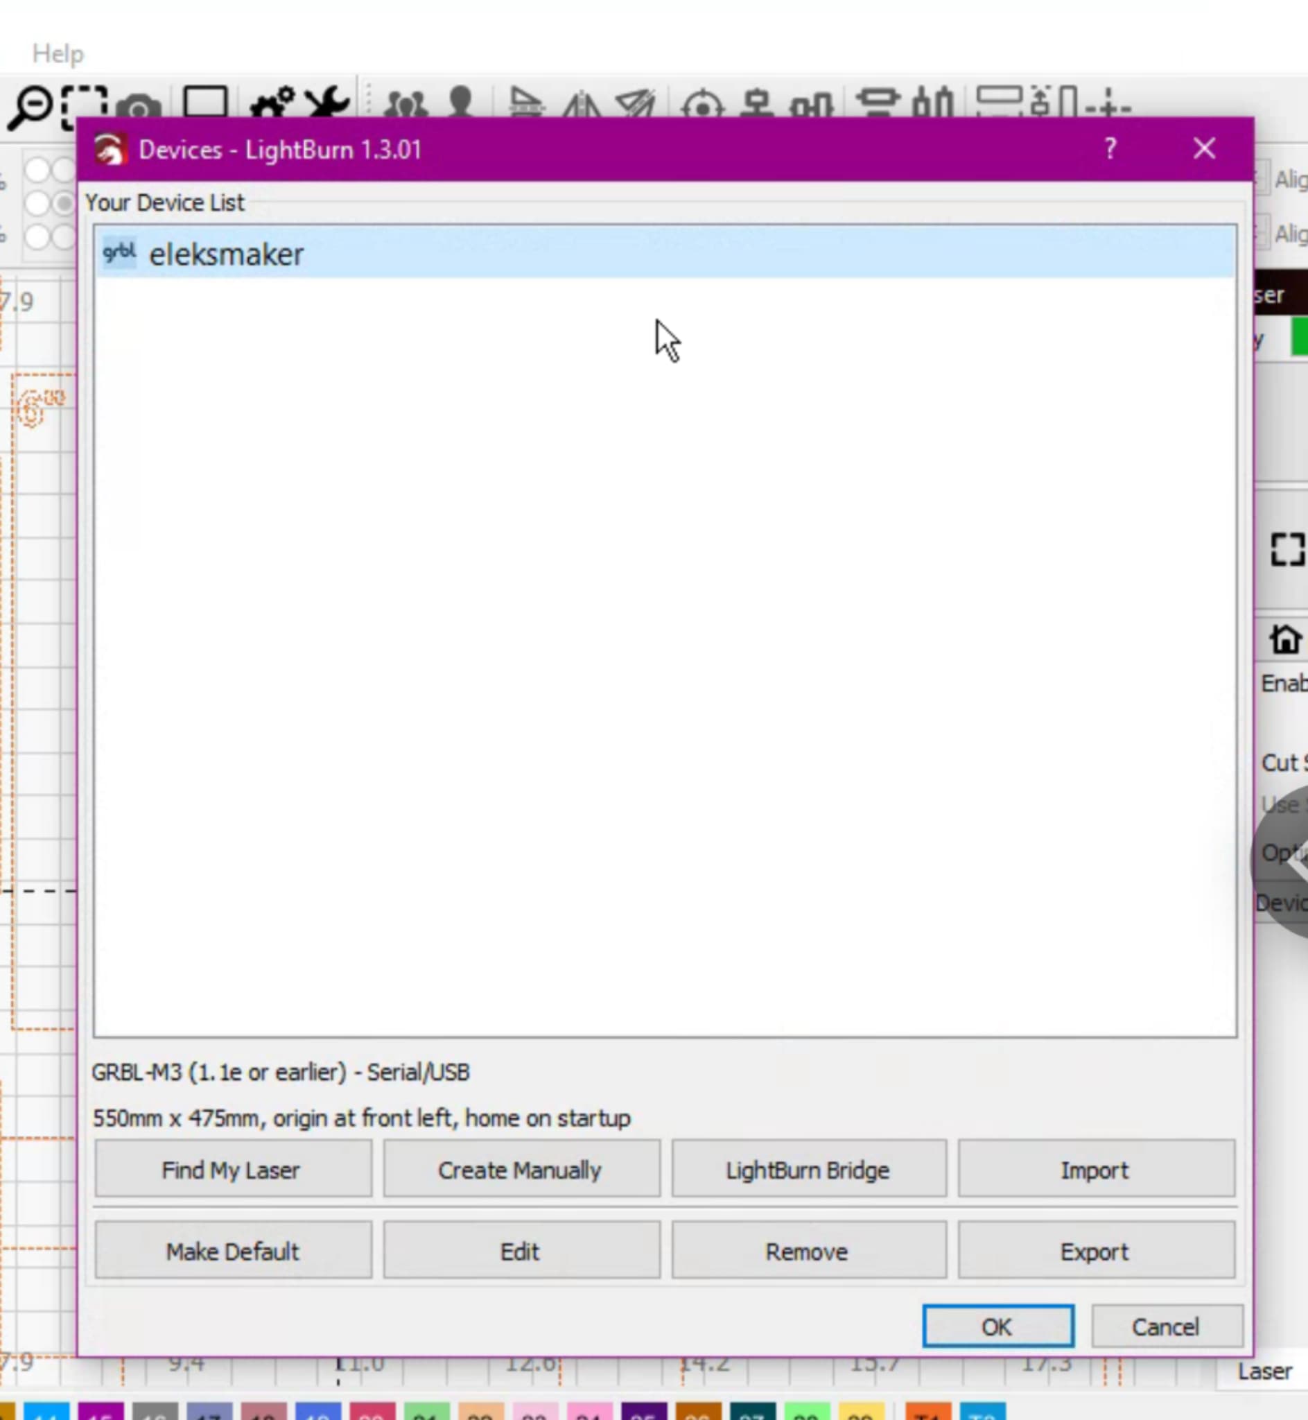Click the Zoom Out magnifier icon
Image resolution: width=1308 pixels, height=1420 pixels.
29,107
